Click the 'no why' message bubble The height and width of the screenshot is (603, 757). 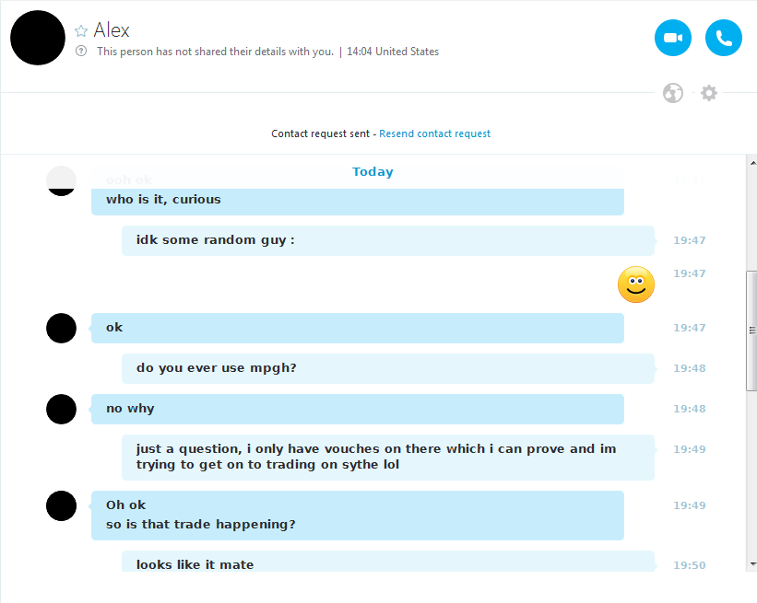[x=130, y=409]
